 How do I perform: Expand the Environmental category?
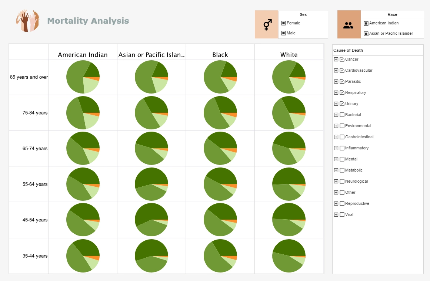pyautogui.click(x=336, y=126)
